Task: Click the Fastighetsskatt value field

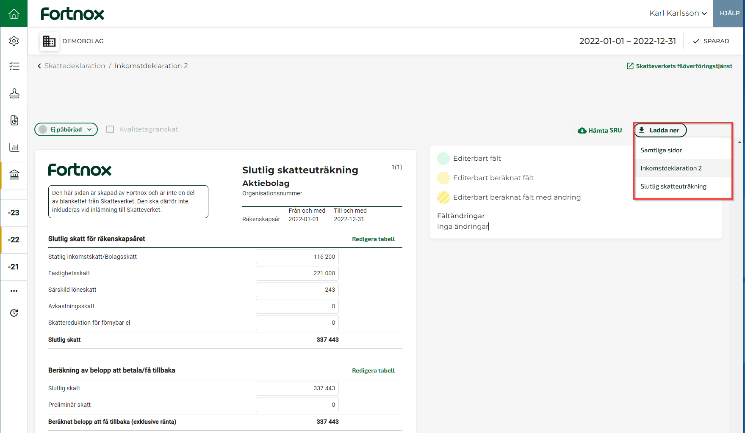Action: pyautogui.click(x=297, y=273)
